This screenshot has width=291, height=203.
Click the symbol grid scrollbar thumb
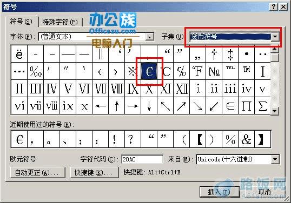point(275,58)
